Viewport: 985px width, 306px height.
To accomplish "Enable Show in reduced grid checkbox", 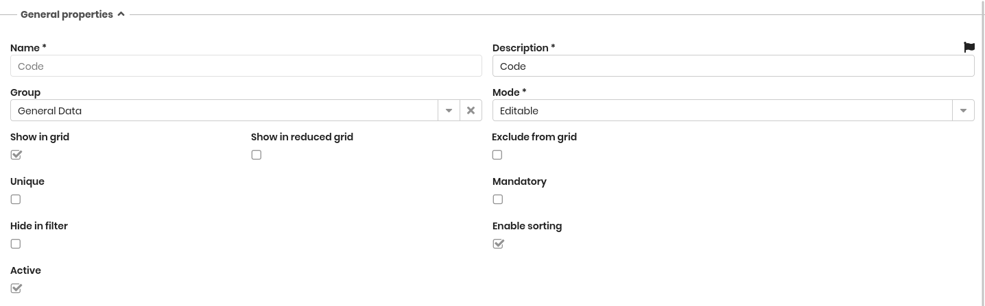I will click(257, 155).
